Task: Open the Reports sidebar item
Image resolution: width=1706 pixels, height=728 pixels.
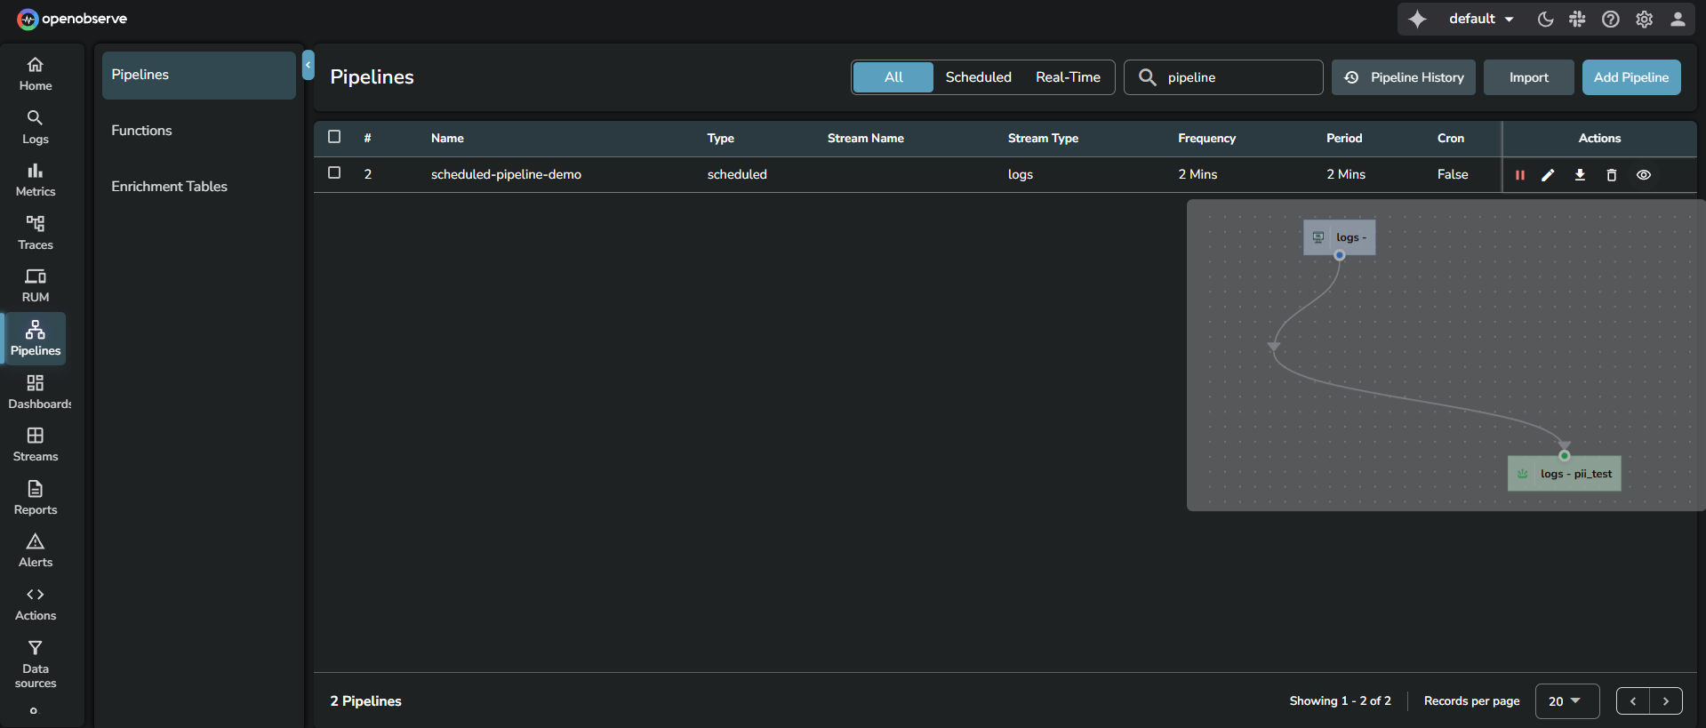Action: pos(36,498)
